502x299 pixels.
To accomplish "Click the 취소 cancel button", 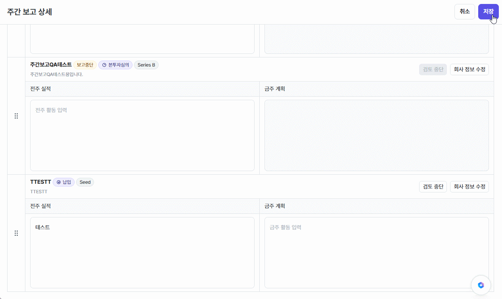I will point(465,11).
